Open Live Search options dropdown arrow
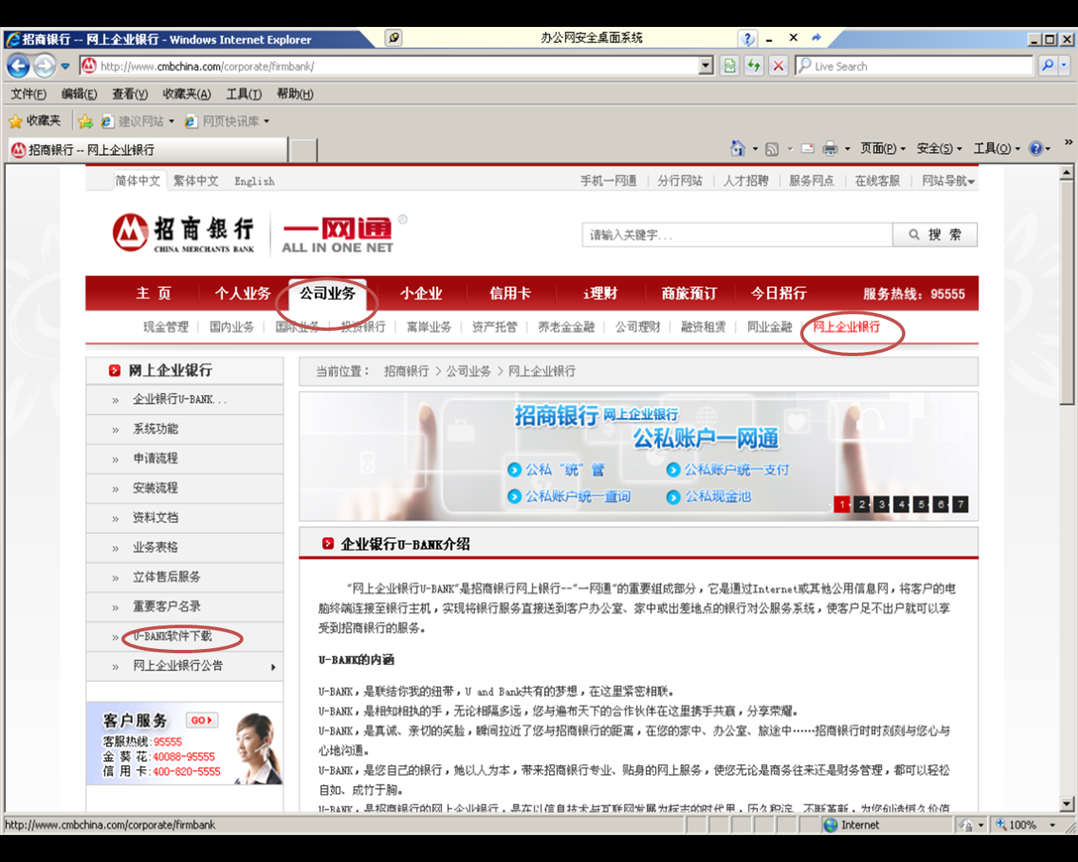This screenshot has height=862, width=1078. pos(1065,66)
